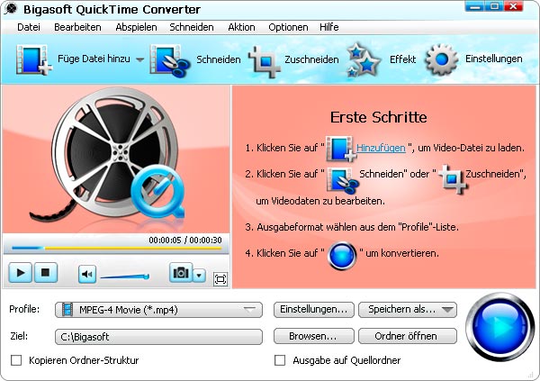The image size is (540, 381).
Task: Click the Einstellungen... button beside Profile
Action: 314,309
